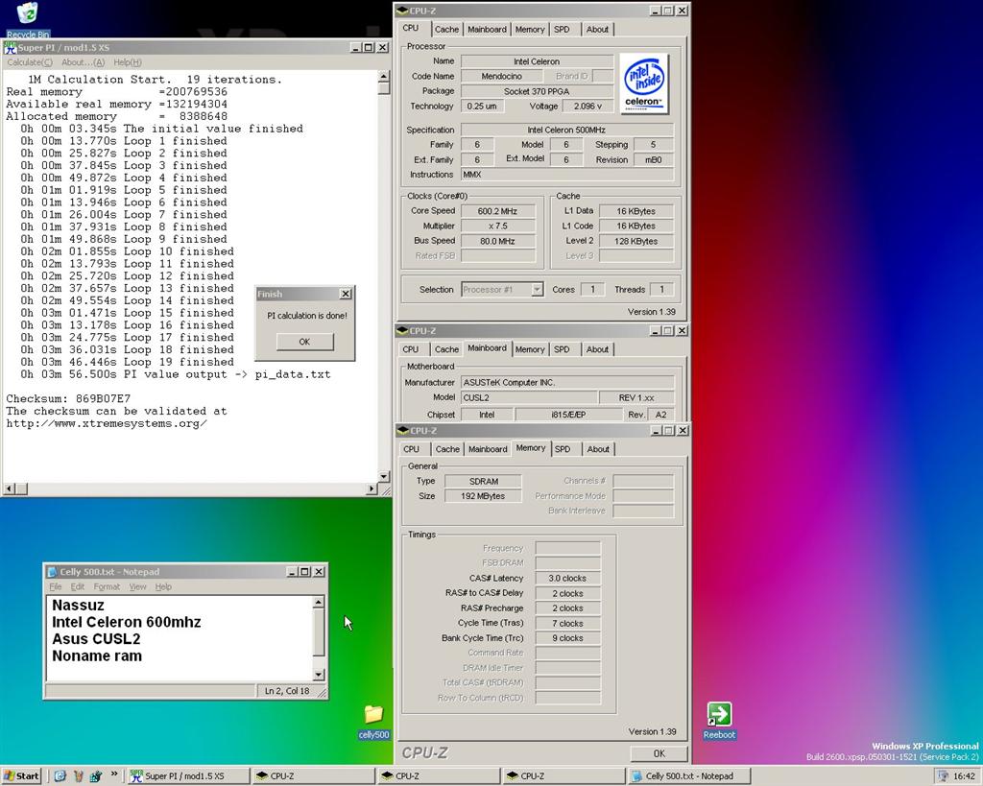Click the first quick launch icon

60,776
